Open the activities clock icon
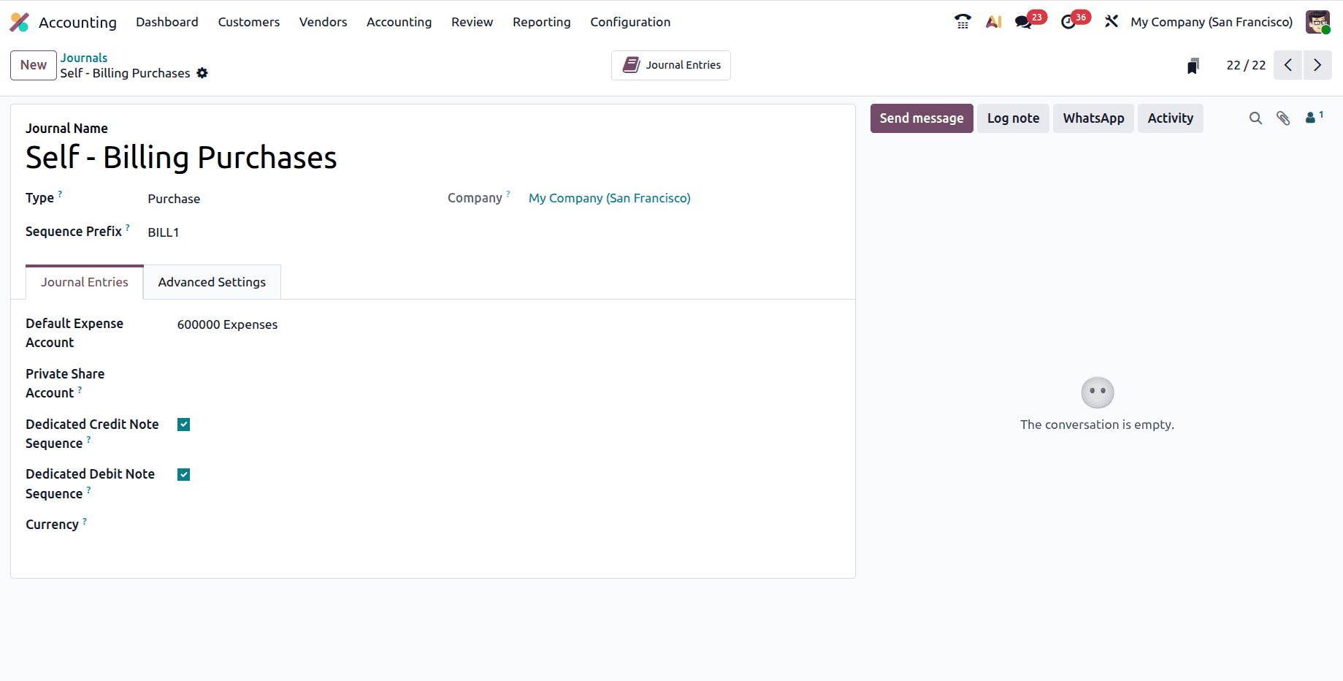 point(1068,22)
